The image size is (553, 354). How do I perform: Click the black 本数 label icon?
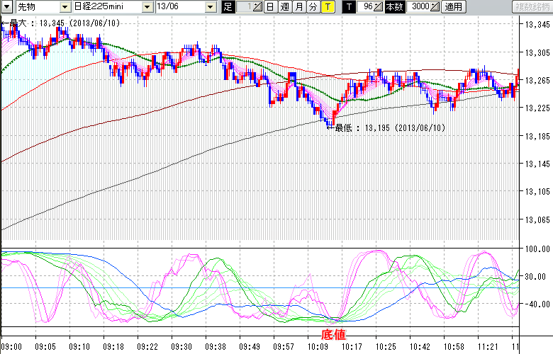point(394,7)
